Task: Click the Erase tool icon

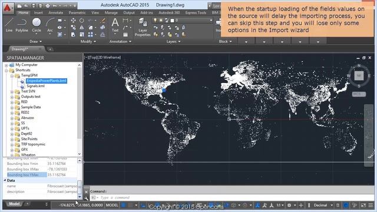Action: tap(102, 21)
